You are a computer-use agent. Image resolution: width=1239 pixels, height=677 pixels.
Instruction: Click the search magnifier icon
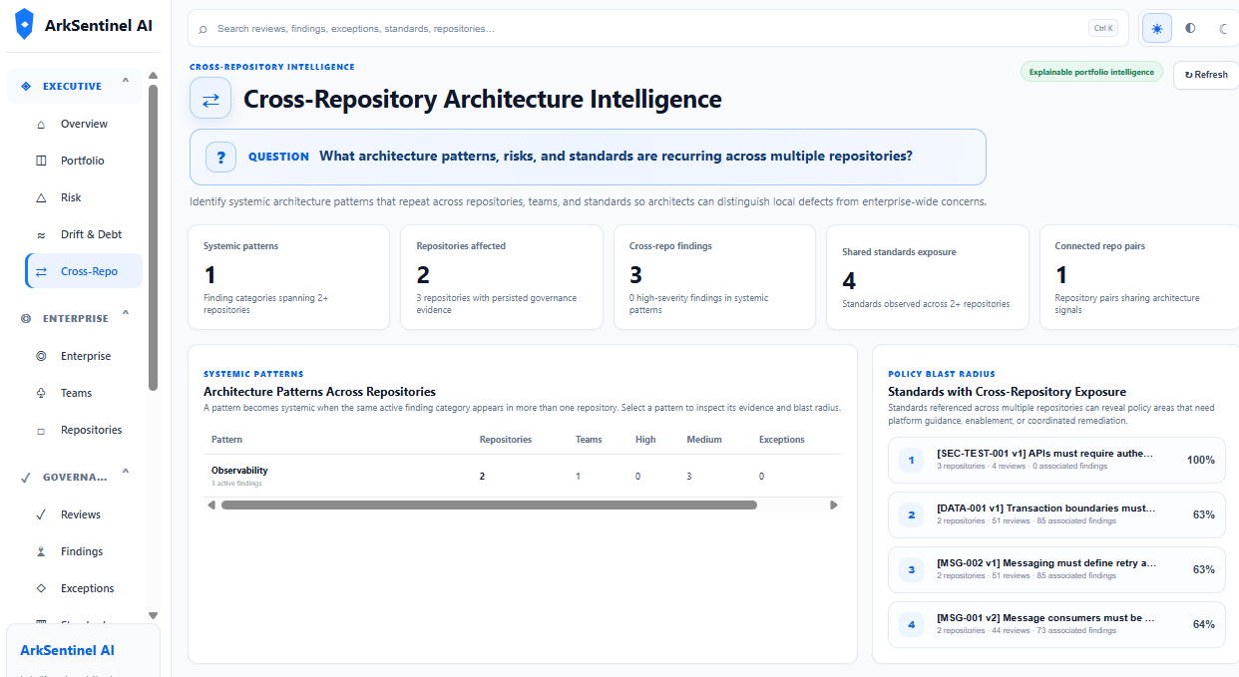point(204,29)
